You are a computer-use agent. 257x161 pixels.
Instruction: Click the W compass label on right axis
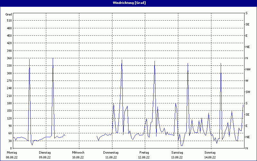tap(247, 81)
